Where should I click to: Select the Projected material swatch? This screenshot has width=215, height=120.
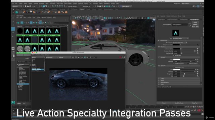(x=35, y=41)
